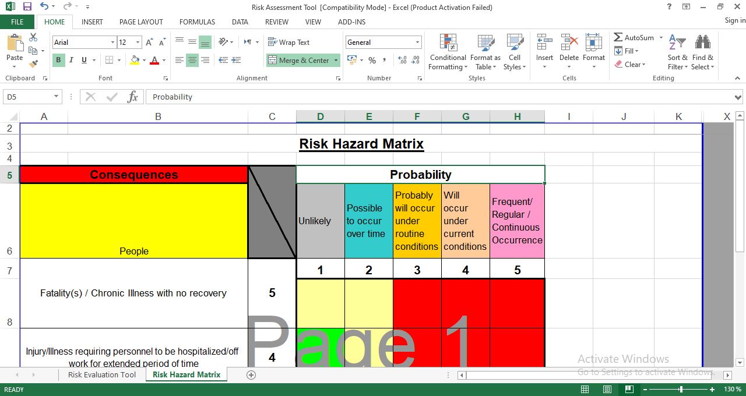Open Conditional Formatting options
This screenshot has width=746, height=396.
tap(447, 52)
